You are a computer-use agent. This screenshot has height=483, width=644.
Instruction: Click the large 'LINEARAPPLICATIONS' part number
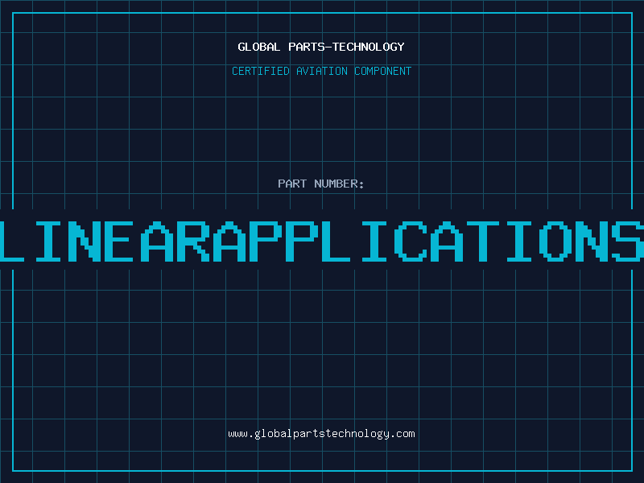[x=322, y=242]
